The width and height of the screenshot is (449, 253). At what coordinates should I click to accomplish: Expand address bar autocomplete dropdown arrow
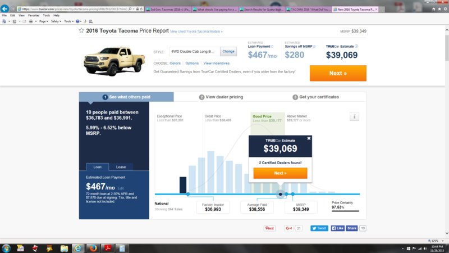tap(134, 9)
